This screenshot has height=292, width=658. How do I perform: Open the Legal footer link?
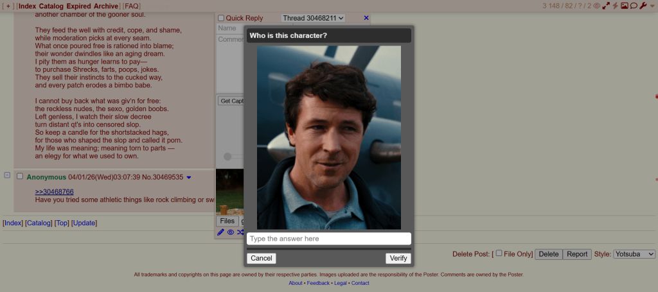[x=341, y=283]
